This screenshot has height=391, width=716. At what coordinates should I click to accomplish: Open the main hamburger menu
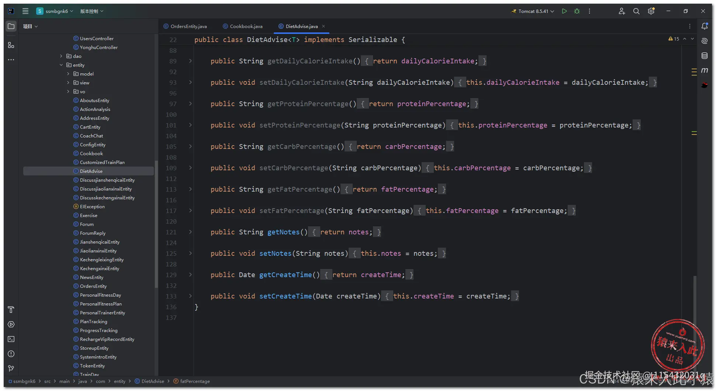(x=25, y=11)
